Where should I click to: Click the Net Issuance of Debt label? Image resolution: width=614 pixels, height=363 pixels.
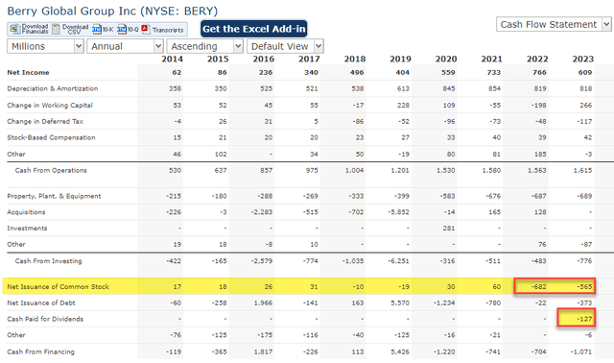pyautogui.click(x=41, y=302)
